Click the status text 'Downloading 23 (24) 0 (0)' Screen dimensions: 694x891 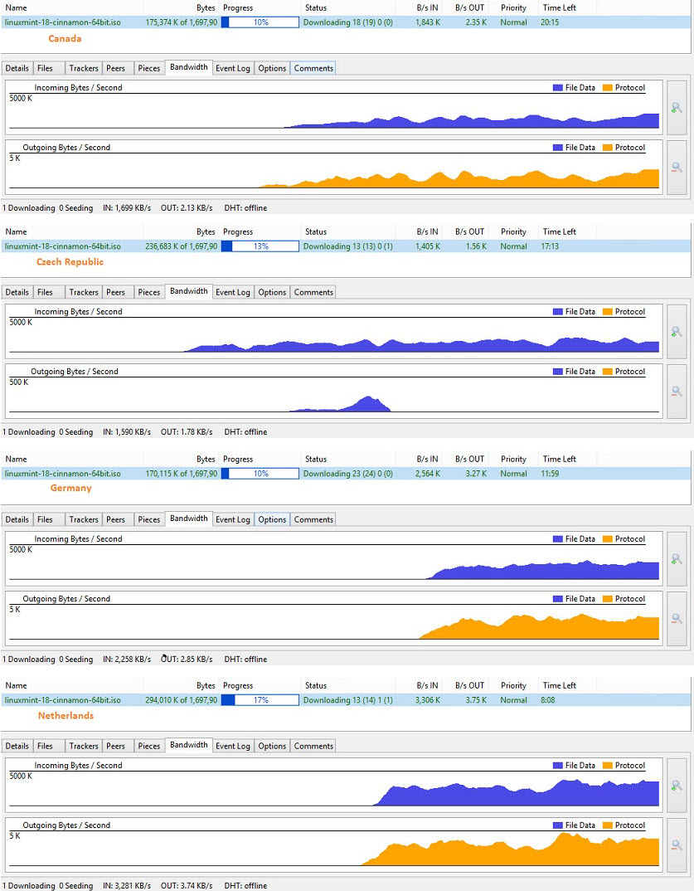pyautogui.click(x=347, y=474)
